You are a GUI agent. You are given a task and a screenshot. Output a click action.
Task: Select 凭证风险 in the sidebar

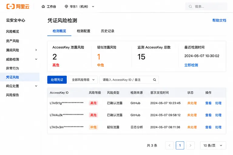click(x=20, y=77)
